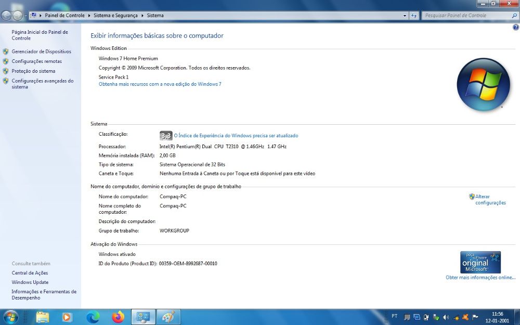
Task: Go to Painel de Controle breadcrumb
Action: pyautogui.click(x=64, y=15)
